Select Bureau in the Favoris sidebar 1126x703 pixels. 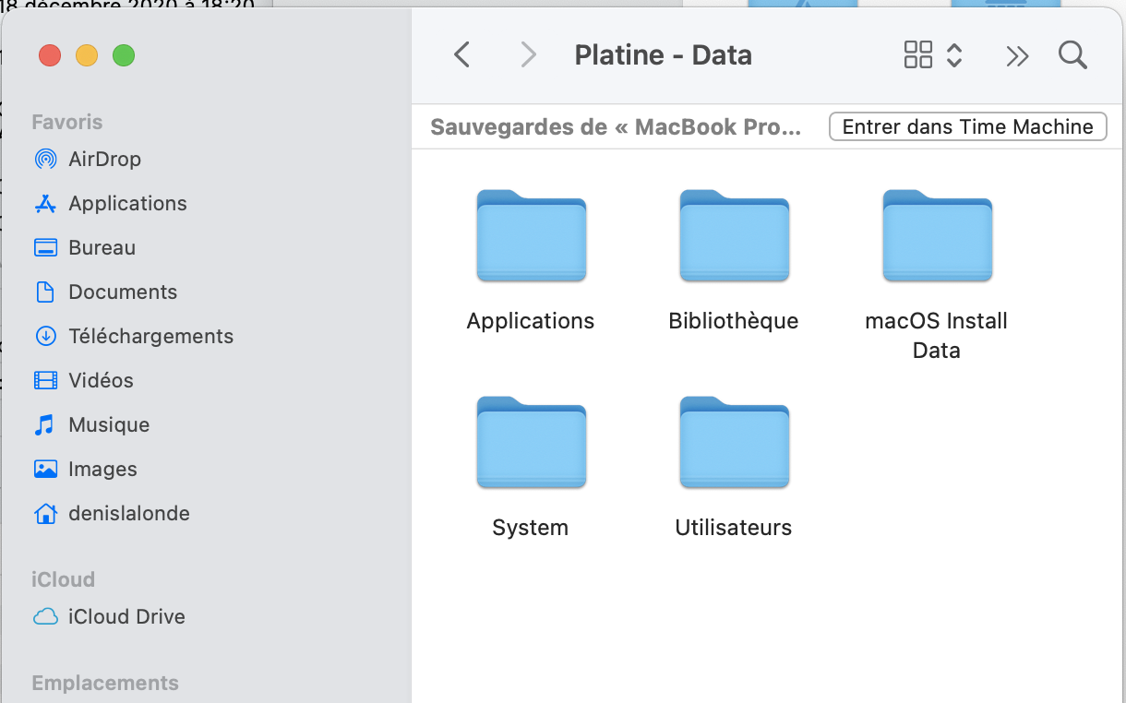click(102, 247)
